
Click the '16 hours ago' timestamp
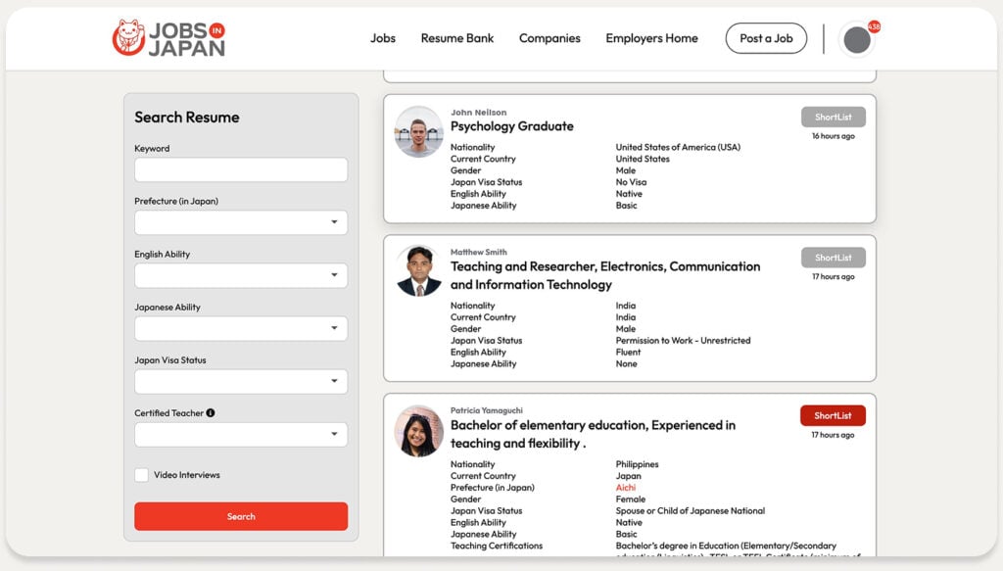coord(833,136)
